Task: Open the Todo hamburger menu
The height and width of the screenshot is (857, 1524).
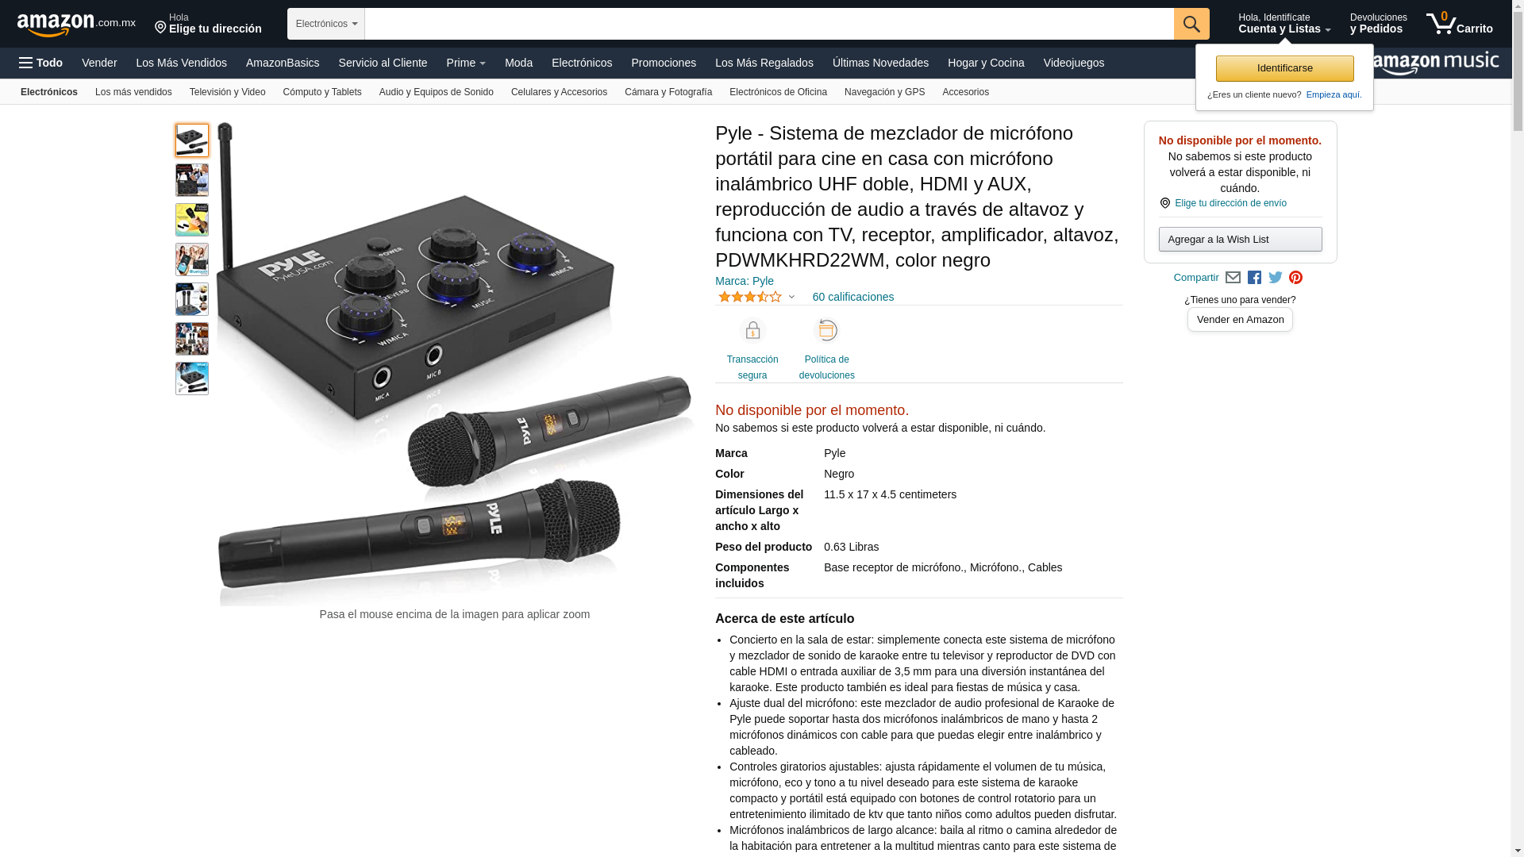Action: click(x=40, y=63)
